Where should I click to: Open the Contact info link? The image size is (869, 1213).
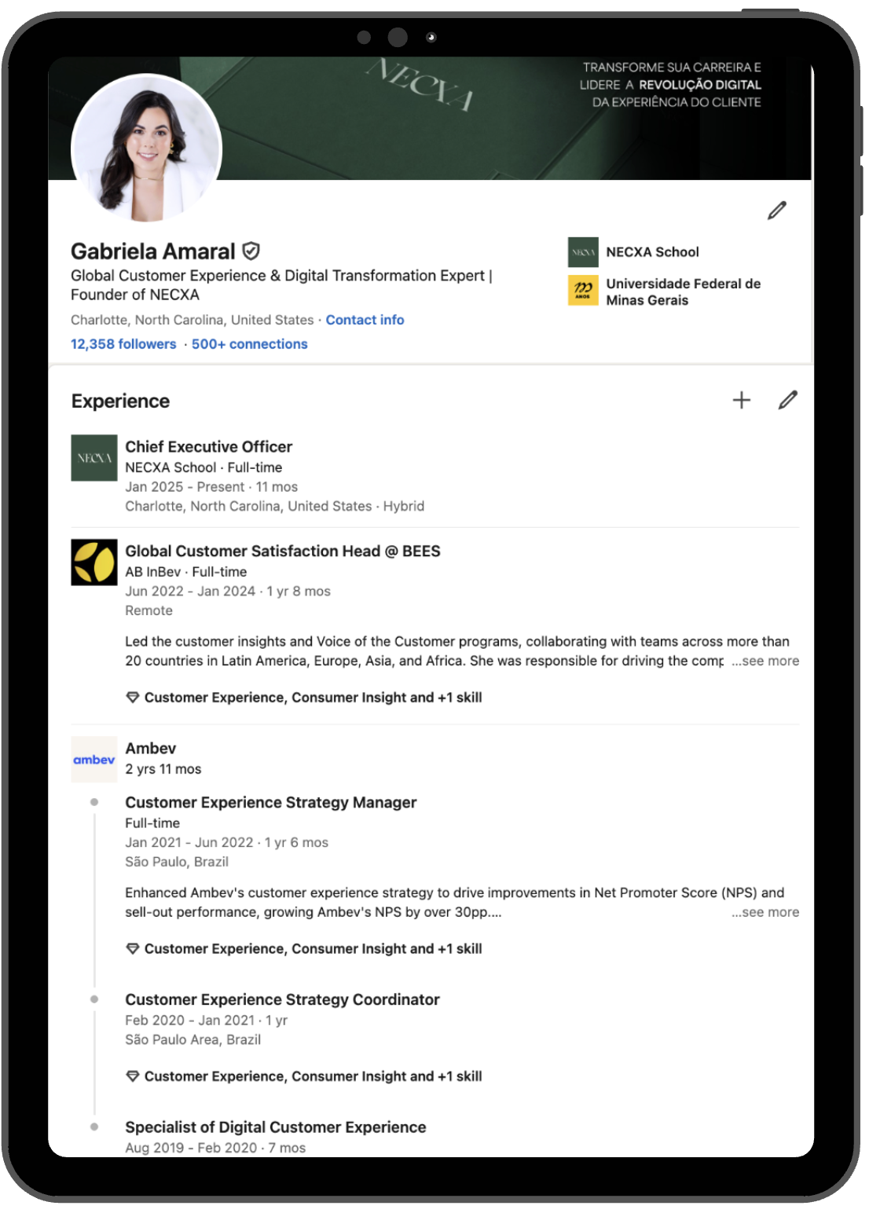pyautogui.click(x=365, y=320)
